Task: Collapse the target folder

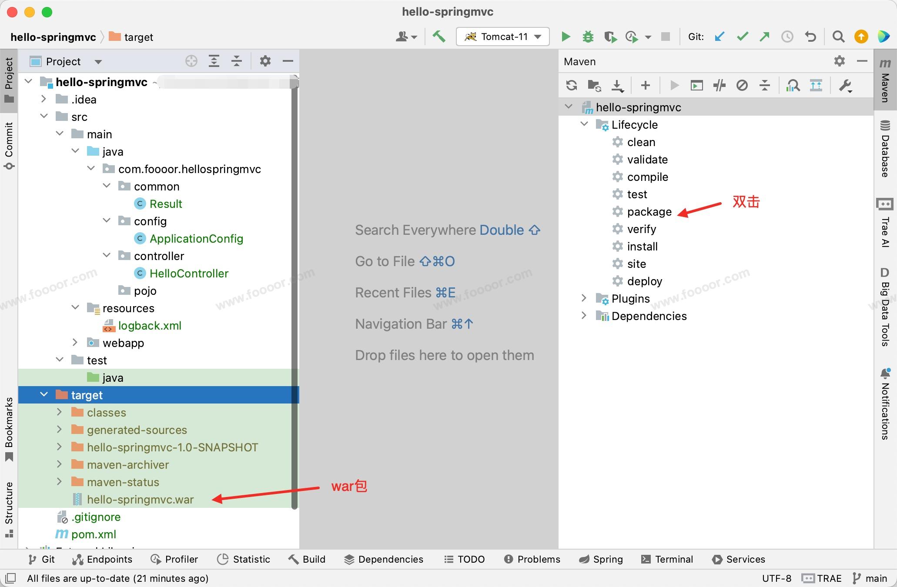Action: coord(44,395)
